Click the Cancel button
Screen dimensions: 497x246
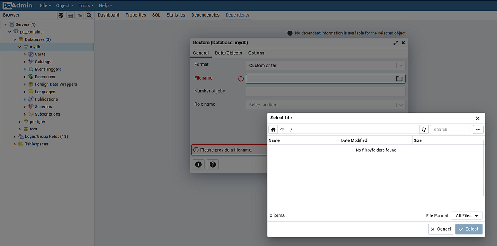pos(441,229)
